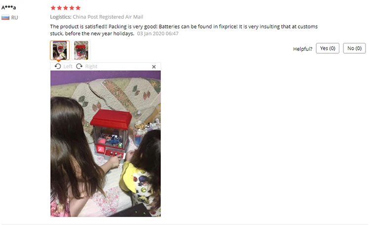Click the Russian flag icon
Viewport: 370px width, 225px height.
5,17
